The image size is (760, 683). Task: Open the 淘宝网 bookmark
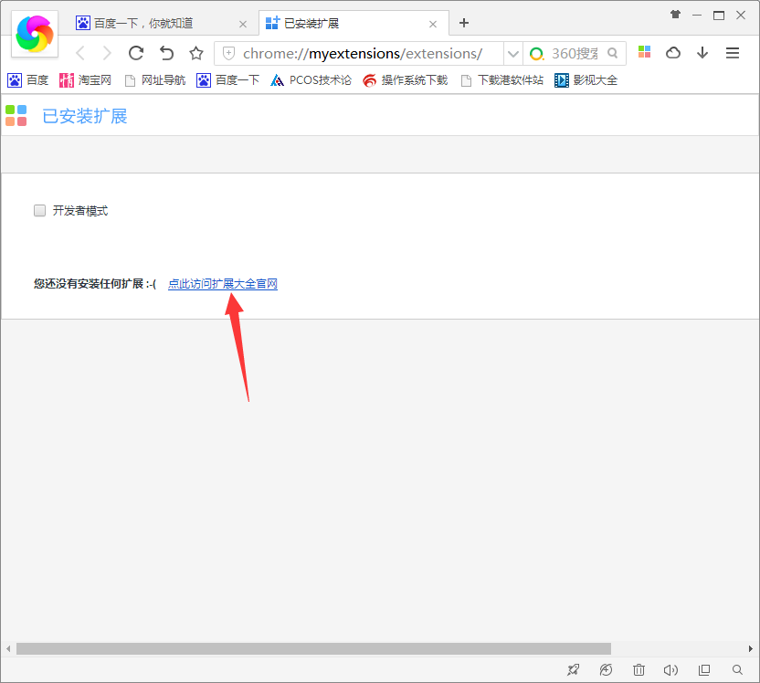(x=85, y=79)
